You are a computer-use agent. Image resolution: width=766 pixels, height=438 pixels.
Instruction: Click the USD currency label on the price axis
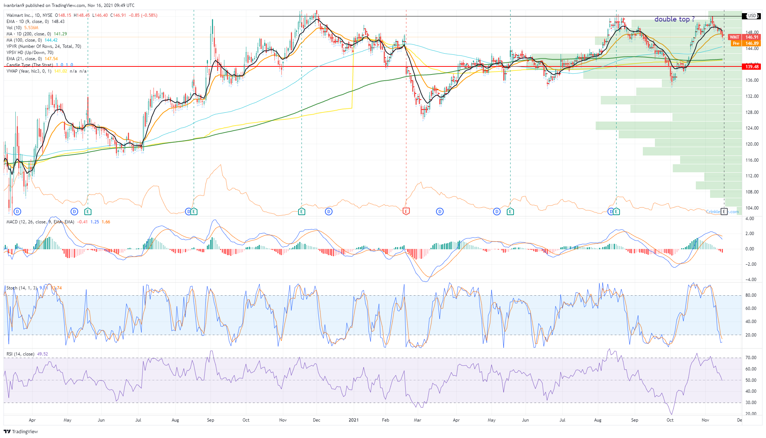(752, 16)
